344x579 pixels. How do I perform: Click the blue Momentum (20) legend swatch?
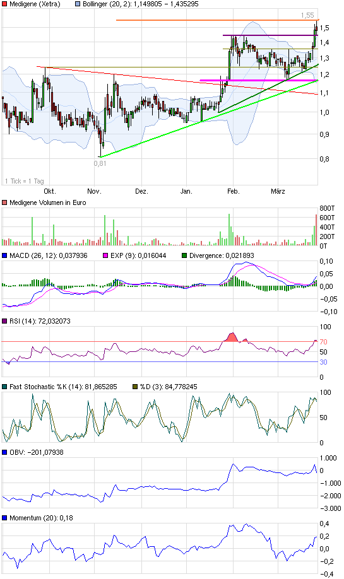tap(4, 518)
